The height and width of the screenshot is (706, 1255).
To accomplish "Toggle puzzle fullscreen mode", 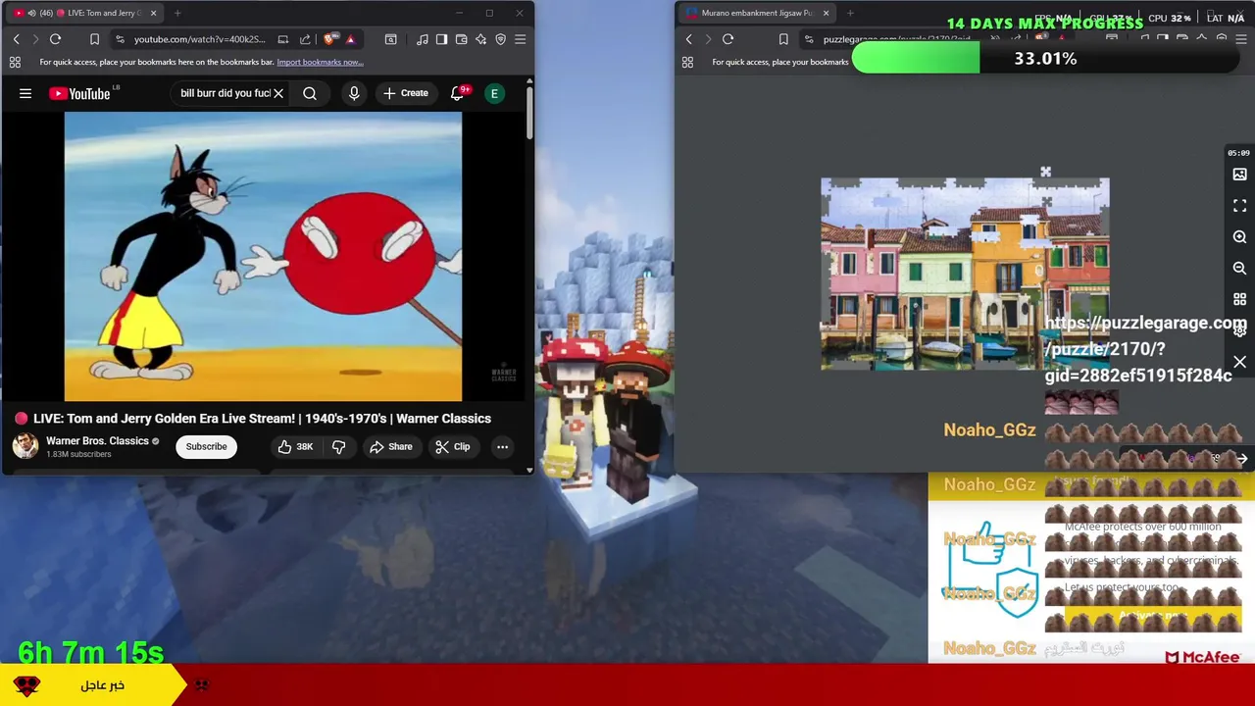I will pos(1239,206).
